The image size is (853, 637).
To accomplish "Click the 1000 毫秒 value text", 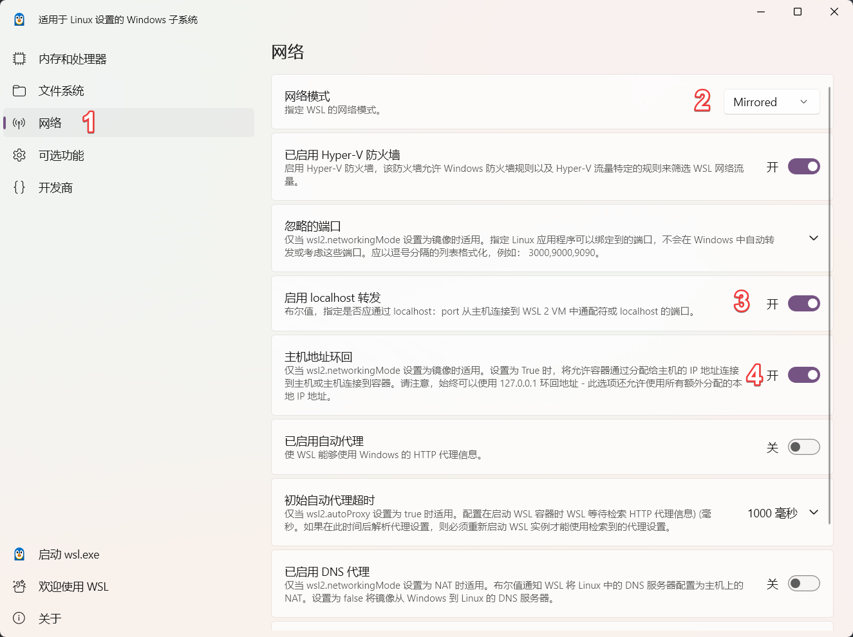I will click(773, 513).
